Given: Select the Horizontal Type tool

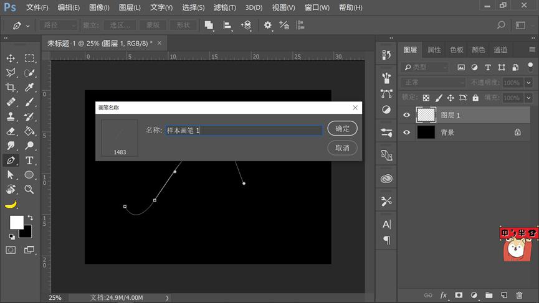Looking at the screenshot, I should click(29, 161).
